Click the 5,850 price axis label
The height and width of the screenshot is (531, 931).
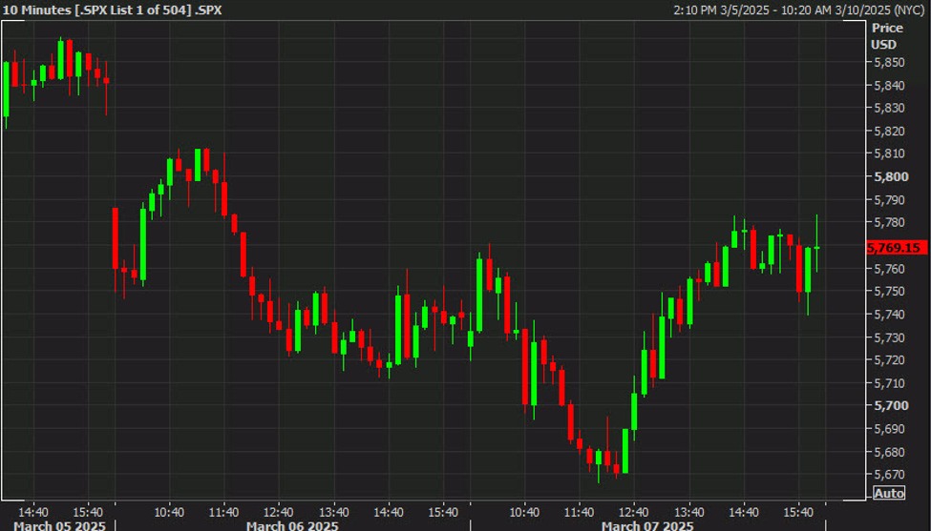coord(889,63)
